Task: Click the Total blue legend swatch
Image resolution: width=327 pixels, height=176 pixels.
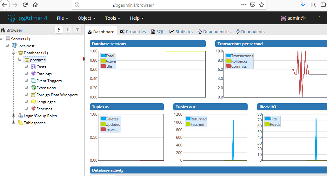Action: (x=103, y=56)
